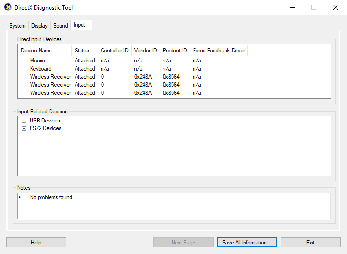Viewport: 347px width, 254px height.
Task: Select the Input tab
Action: (81, 25)
